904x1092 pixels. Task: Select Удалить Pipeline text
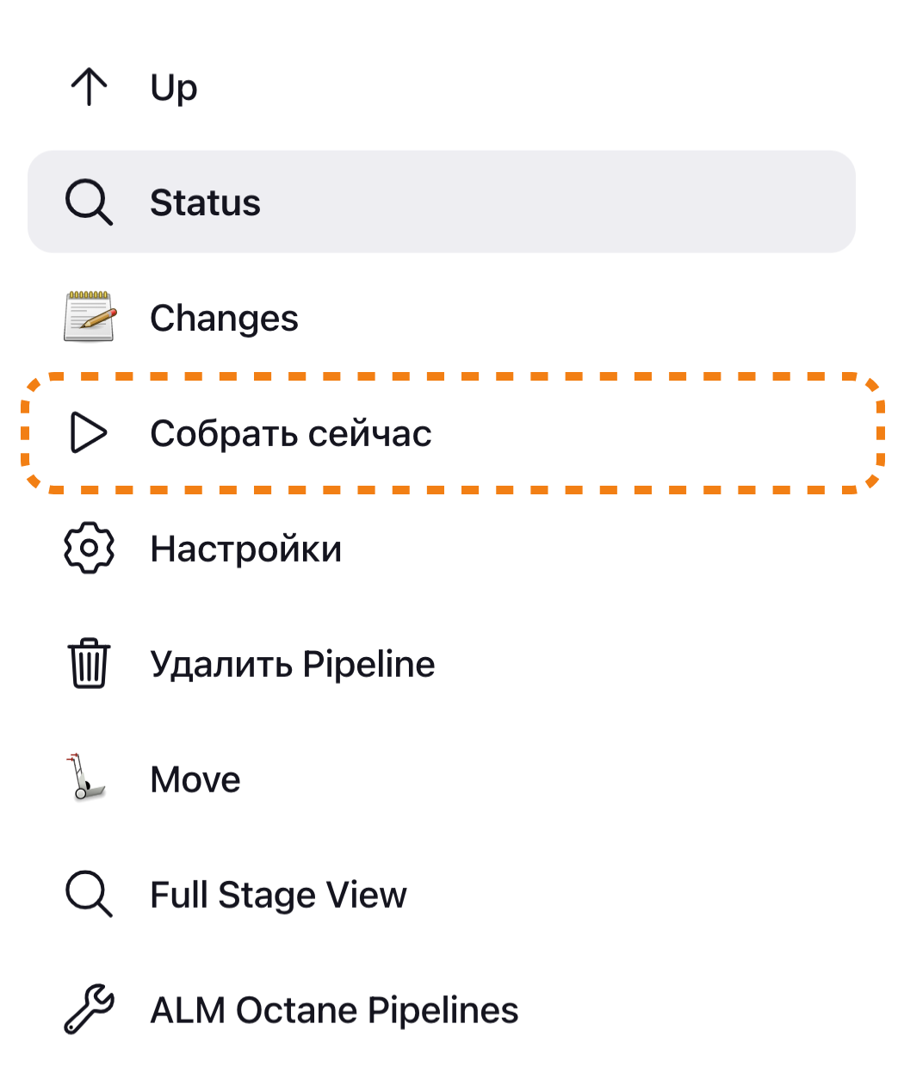292,665
